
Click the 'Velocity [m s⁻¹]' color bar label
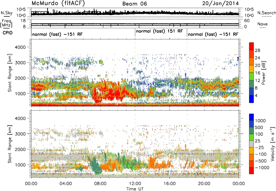click(x=272, y=144)
